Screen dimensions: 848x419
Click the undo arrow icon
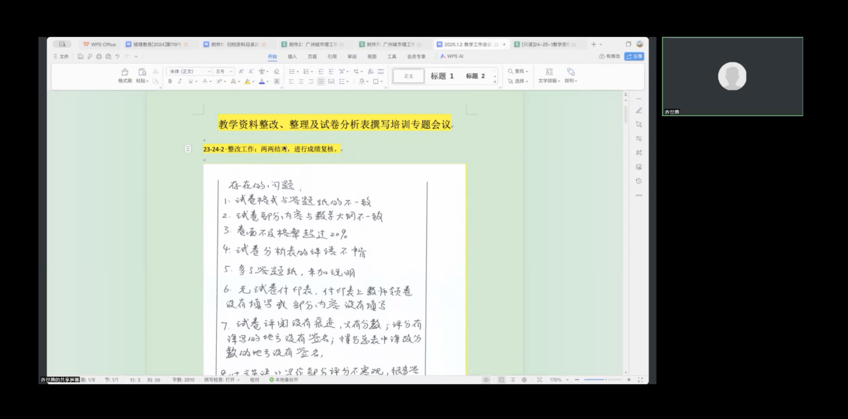117,56
